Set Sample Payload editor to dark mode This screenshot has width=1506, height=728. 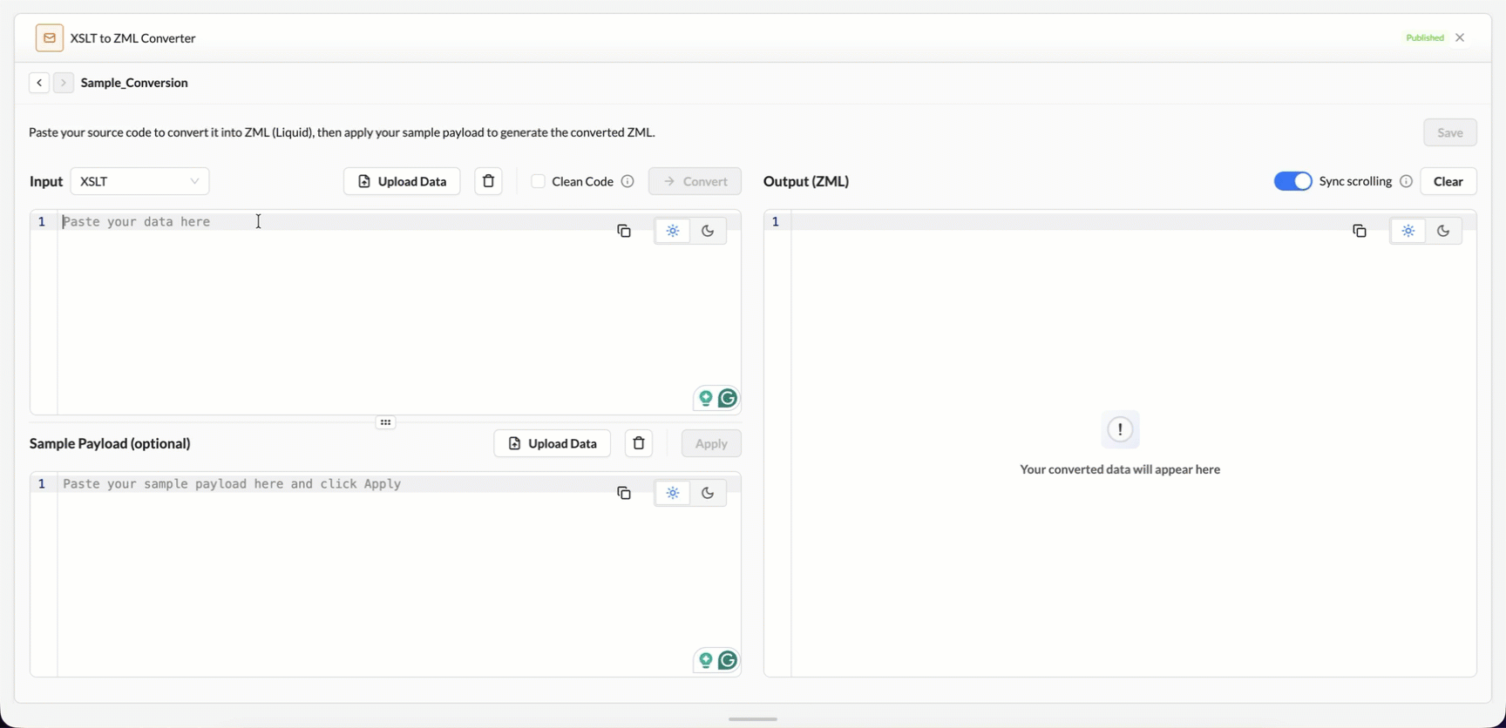(x=708, y=493)
